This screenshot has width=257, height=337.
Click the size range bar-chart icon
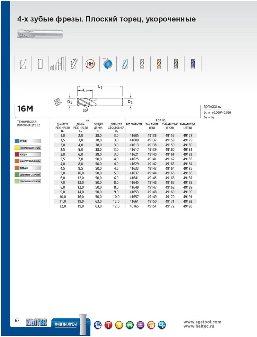[x=57, y=64]
